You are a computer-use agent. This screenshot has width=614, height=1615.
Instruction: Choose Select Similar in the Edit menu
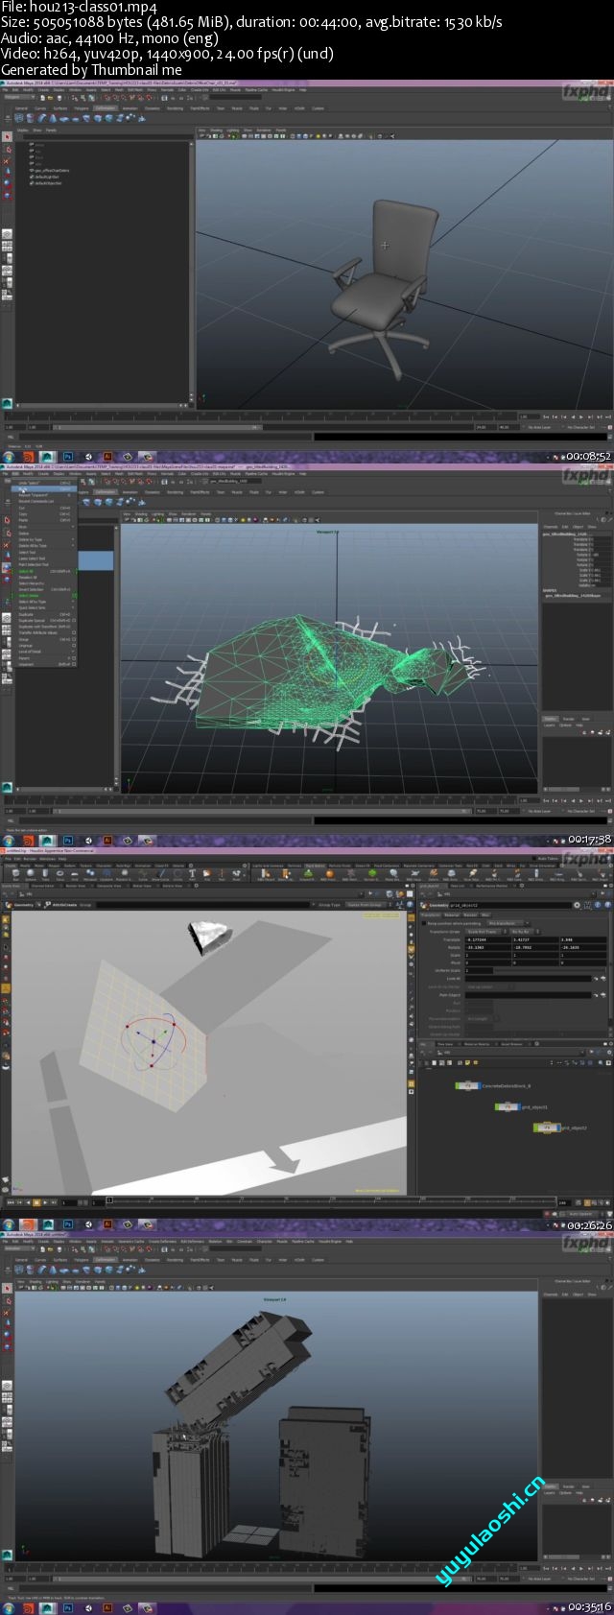(46, 595)
